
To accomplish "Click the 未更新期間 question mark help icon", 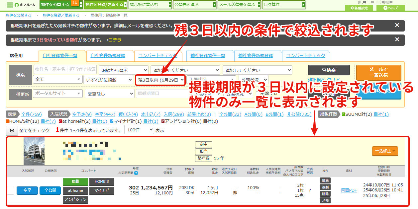I will tap(136, 173).
